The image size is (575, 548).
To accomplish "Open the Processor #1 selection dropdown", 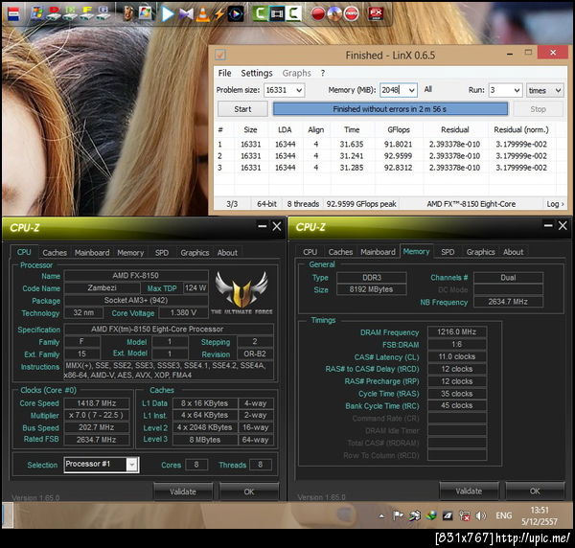I will click(x=131, y=465).
